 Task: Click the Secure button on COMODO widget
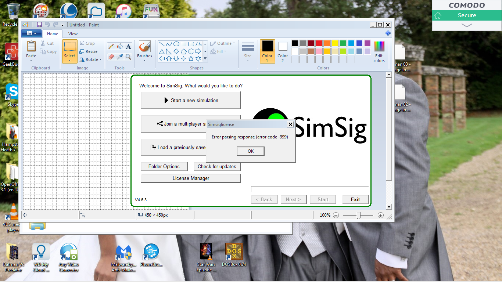(x=467, y=15)
